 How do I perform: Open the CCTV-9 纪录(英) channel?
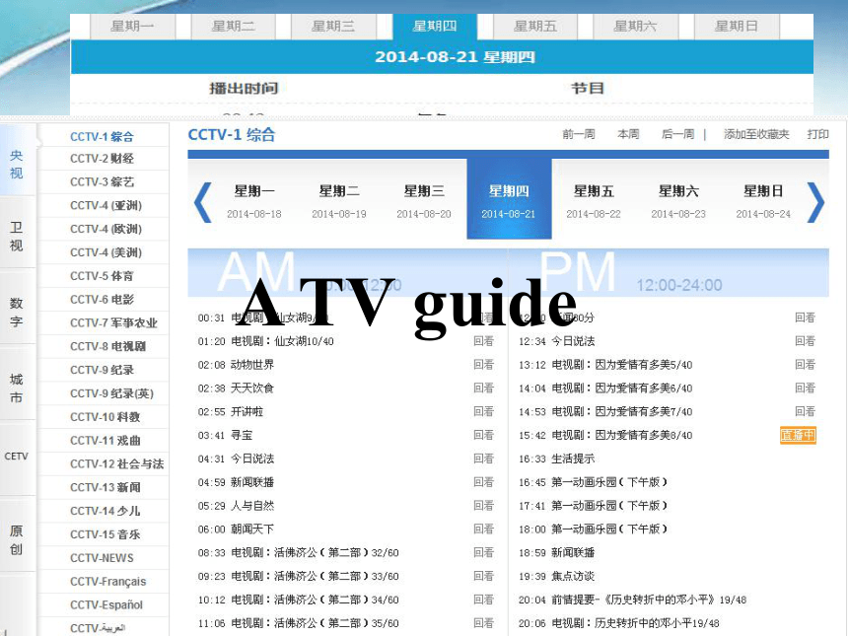pyautogui.click(x=112, y=393)
